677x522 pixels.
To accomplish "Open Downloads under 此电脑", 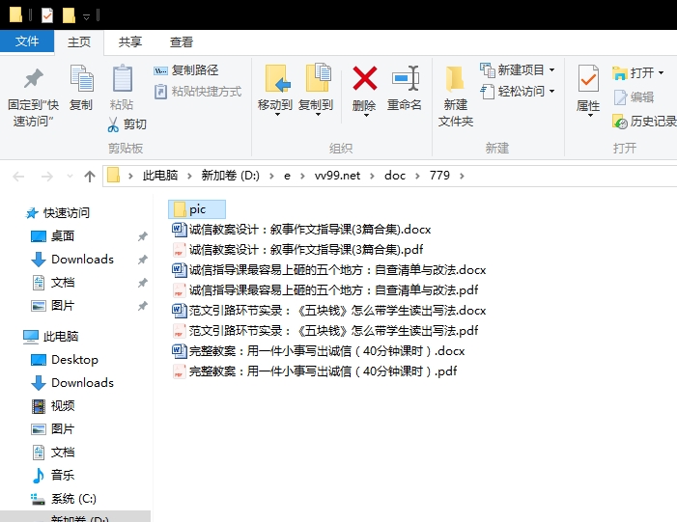I will 72,383.
